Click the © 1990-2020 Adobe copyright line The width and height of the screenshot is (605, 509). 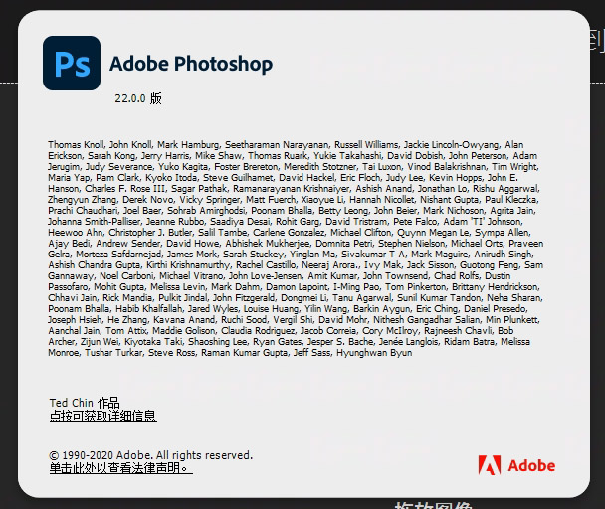tap(150, 455)
